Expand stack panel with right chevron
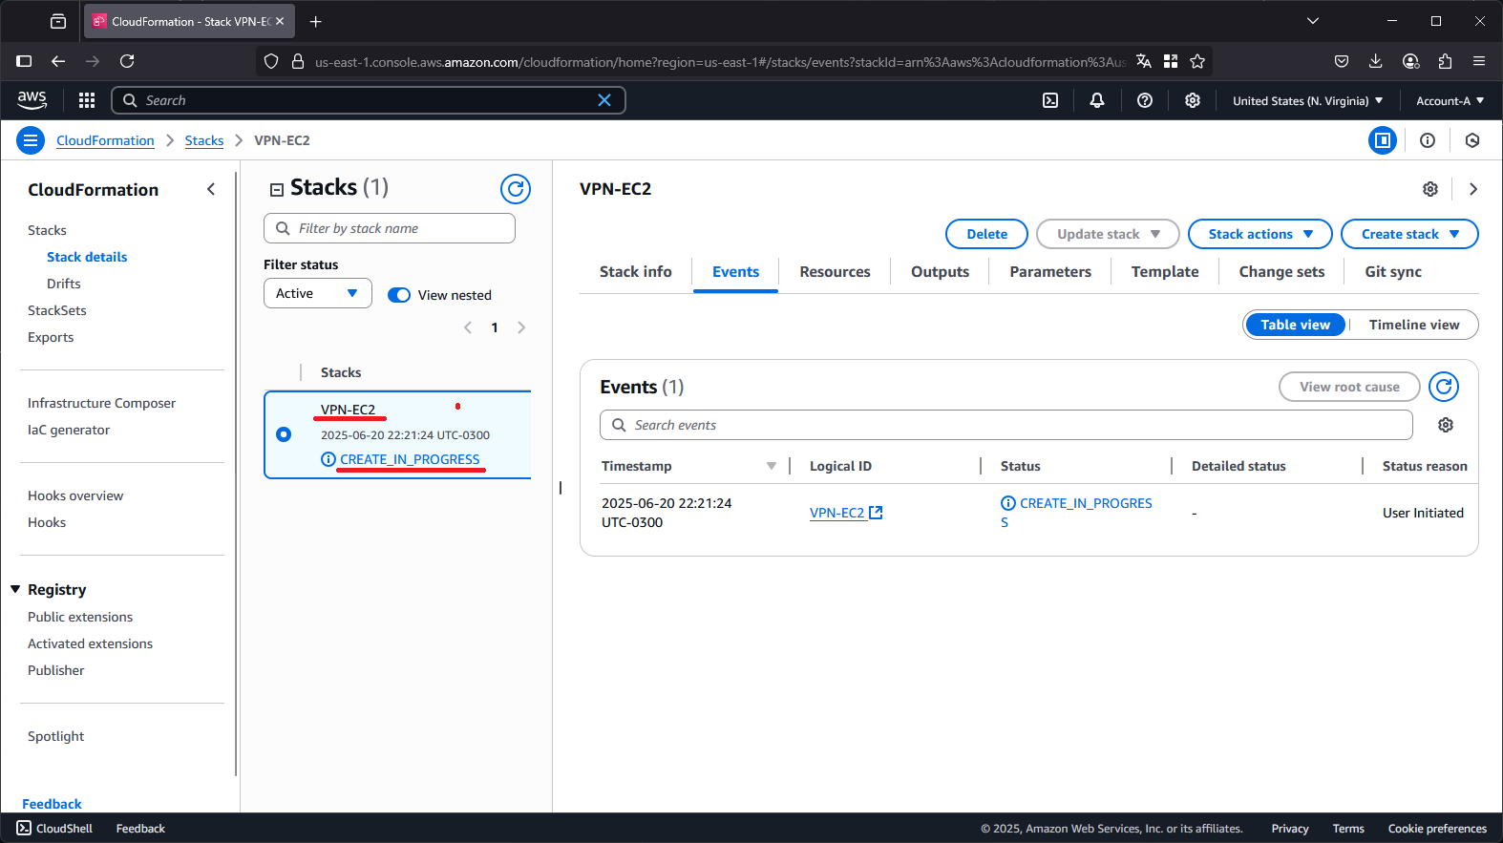 [x=1473, y=189]
